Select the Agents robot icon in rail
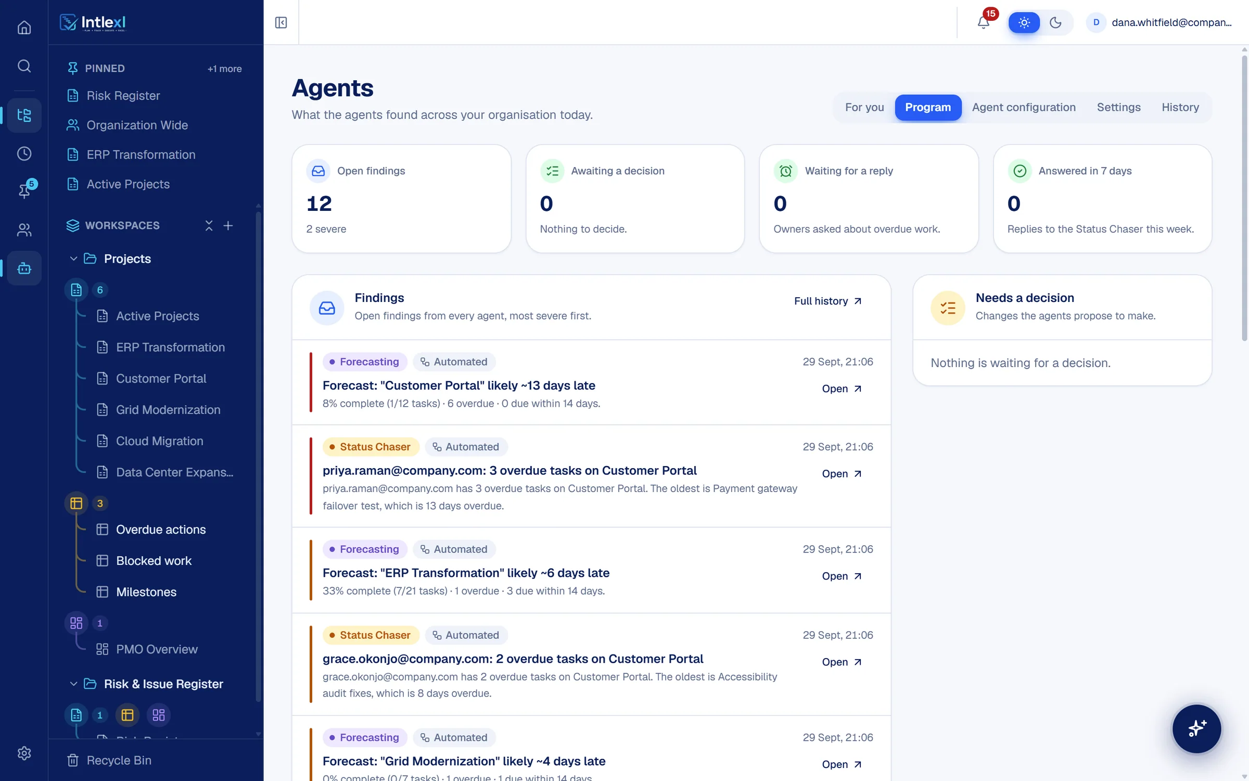 tap(24, 268)
